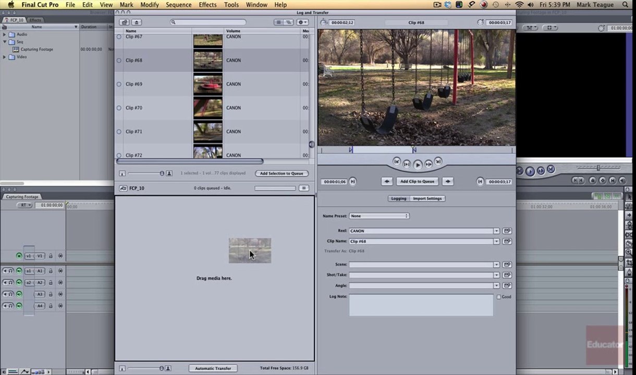This screenshot has height=375, width=636.
Task: Click the Automatic Transfer button
Action: coord(213,368)
